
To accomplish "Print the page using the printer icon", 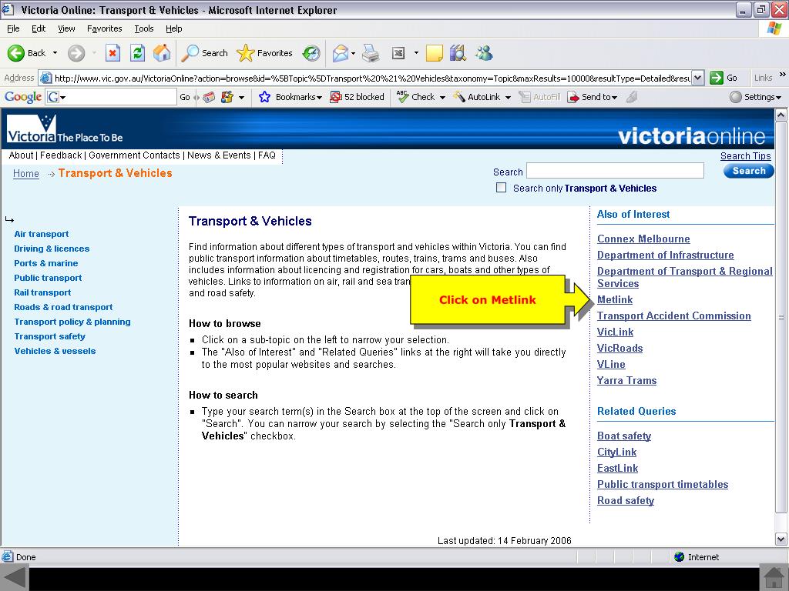I will tap(371, 53).
